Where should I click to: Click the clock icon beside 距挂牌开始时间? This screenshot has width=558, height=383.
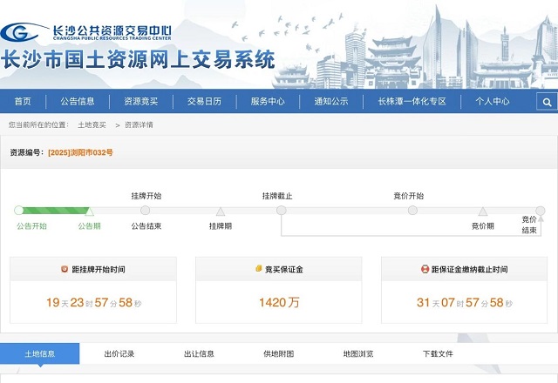(64, 269)
